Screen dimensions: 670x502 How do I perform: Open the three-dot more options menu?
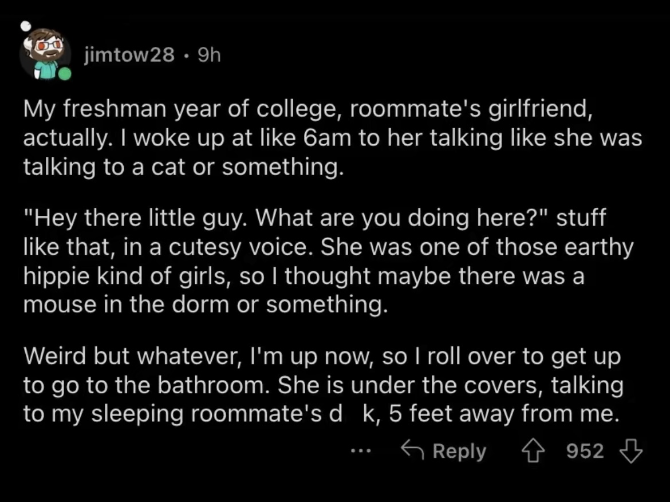click(x=361, y=450)
